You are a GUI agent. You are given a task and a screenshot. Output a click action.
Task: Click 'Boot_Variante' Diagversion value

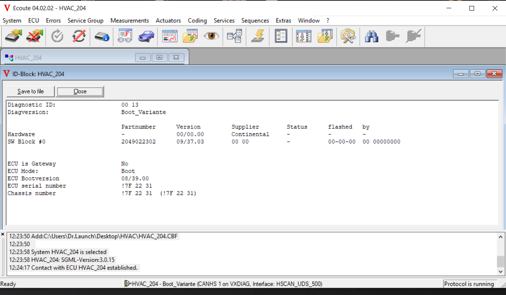coord(144,112)
